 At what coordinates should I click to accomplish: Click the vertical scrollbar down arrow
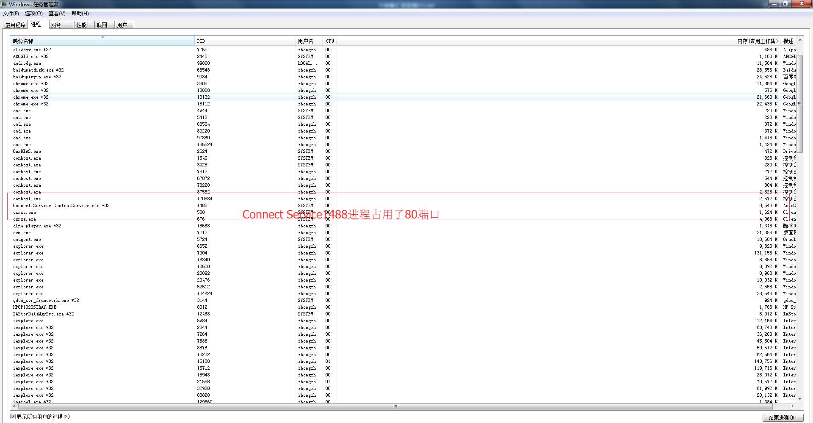click(x=799, y=399)
